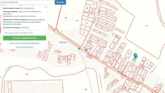Click the magnifier icon in search button
This screenshot has width=165, height=93.
(57, 2)
